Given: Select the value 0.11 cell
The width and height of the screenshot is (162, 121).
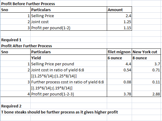Looking at the screenshot, I should point(146,82).
